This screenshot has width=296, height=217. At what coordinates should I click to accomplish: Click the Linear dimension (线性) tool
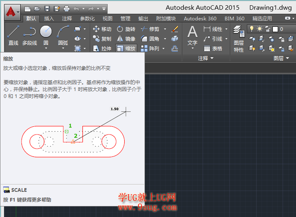pyautogui.click(x=213, y=29)
